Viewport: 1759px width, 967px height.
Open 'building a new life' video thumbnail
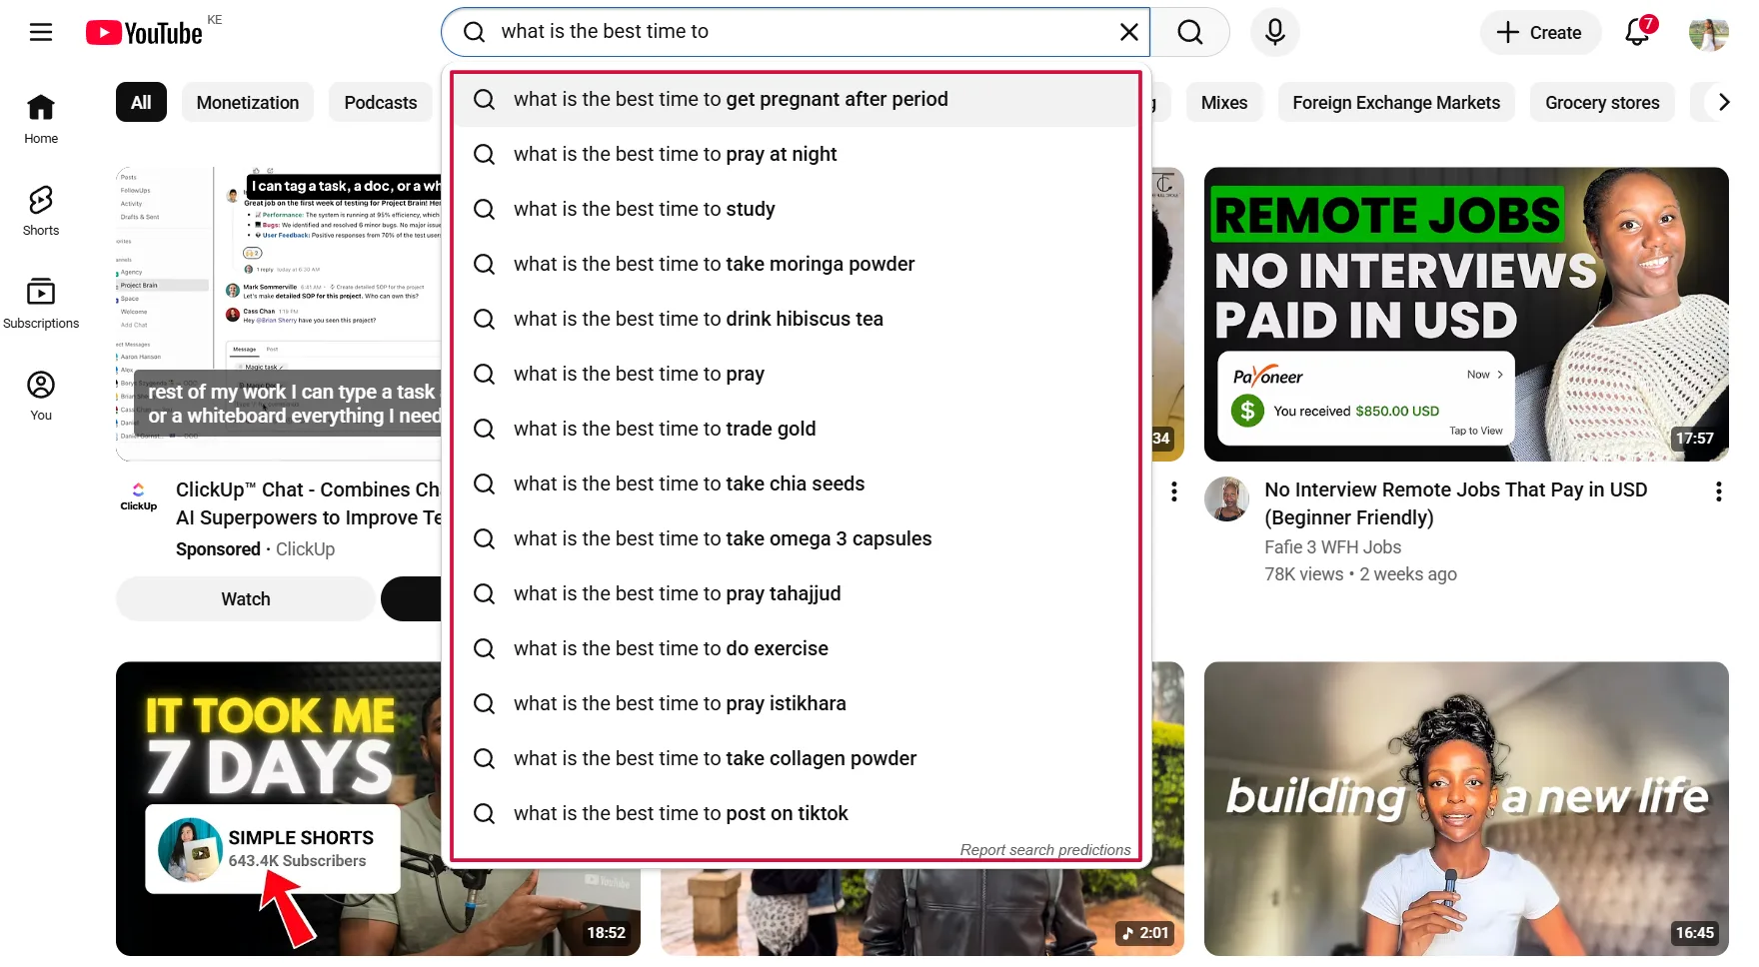pyautogui.click(x=1466, y=809)
